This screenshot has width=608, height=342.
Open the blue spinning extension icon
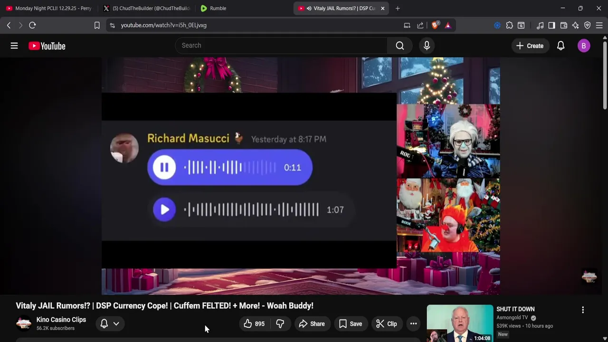tap(497, 25)
